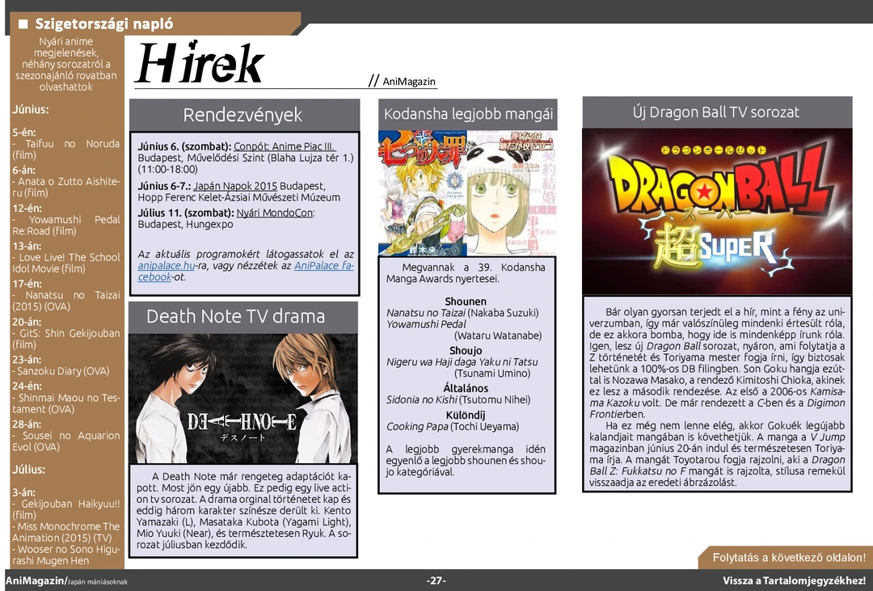Select the Rendezvények section header
873x591 pixels.
(x=242, y=115)
